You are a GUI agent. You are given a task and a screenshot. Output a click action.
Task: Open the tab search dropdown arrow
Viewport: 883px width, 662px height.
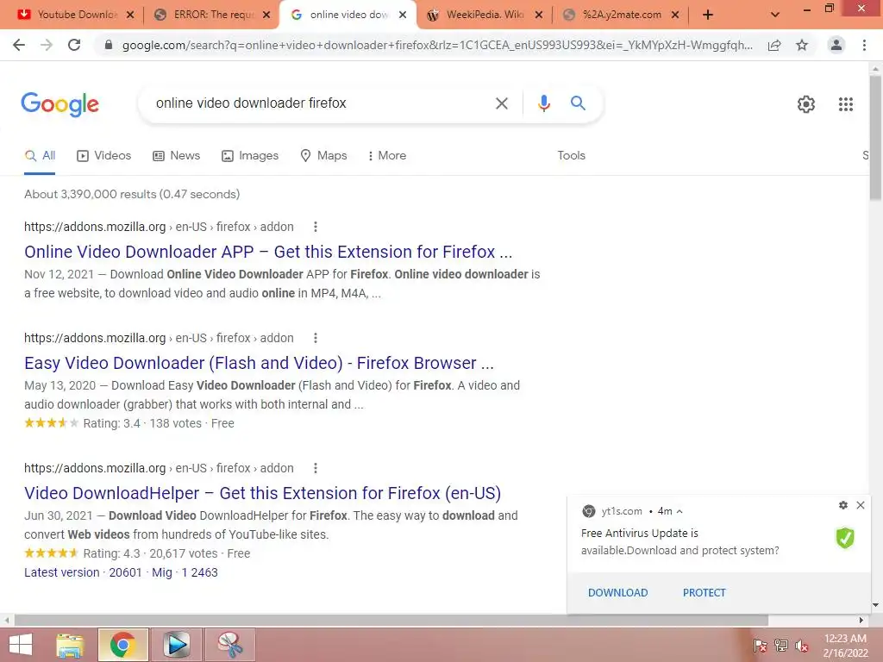coord(775,15)
